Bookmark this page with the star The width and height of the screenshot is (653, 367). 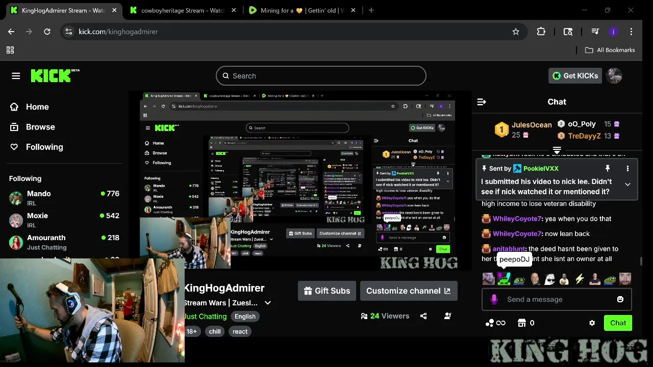(516, 32)
